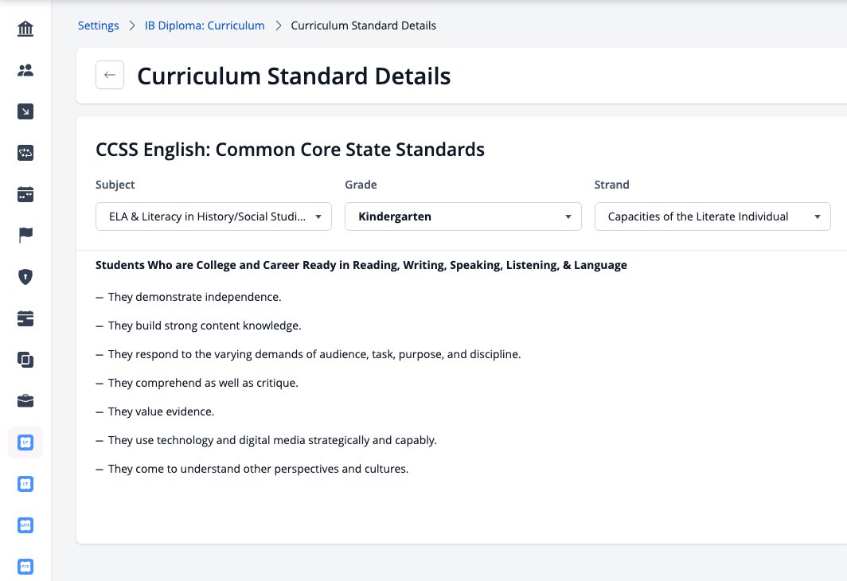Open the Subject dropdown
Image resolution: width=847 pixels, height=581 pixels.
tap(213, 216)
